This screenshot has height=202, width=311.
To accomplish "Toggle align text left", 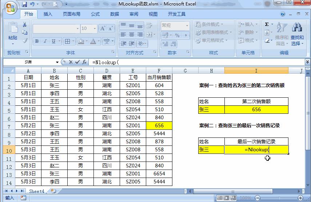I will pos(123,34).
